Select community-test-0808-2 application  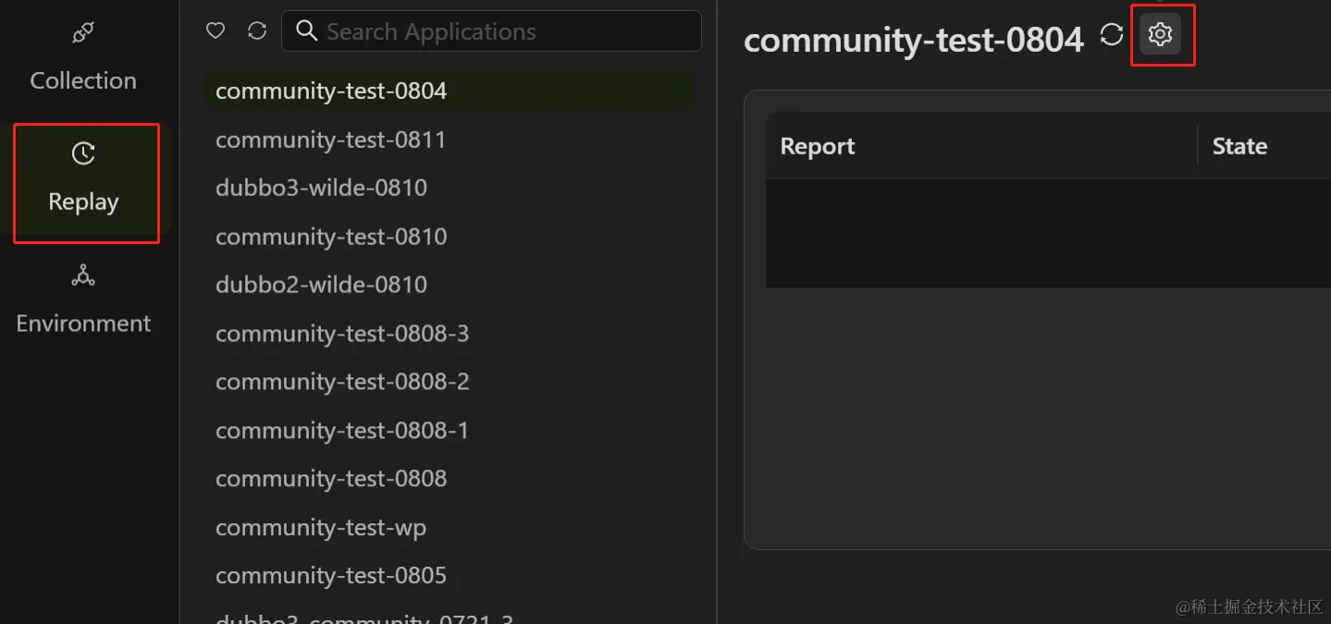[449, 382]
